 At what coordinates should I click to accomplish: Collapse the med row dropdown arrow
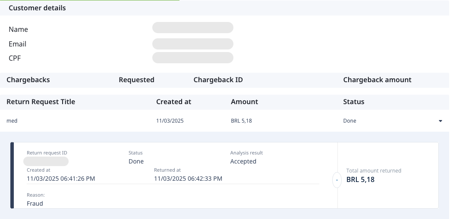(x=440, y=121)
